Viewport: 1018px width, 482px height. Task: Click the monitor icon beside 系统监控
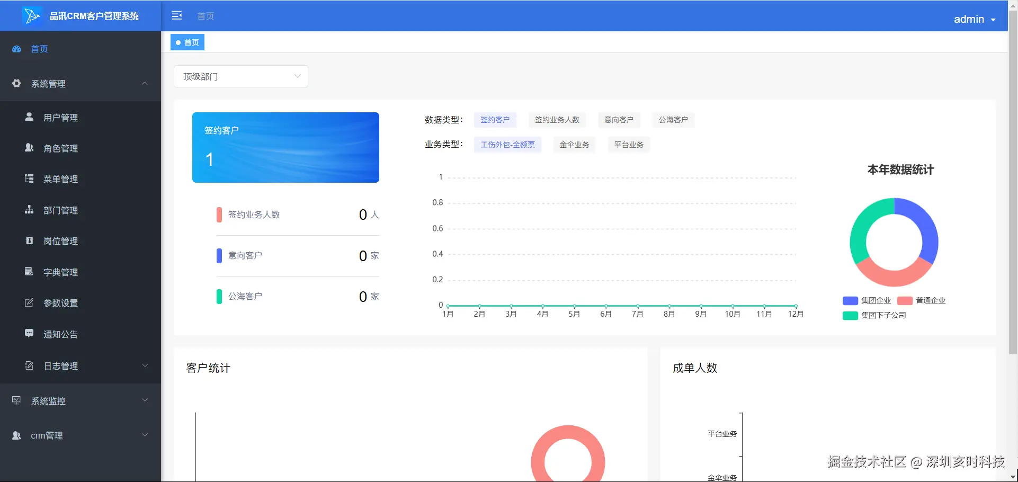click(16, 400)
